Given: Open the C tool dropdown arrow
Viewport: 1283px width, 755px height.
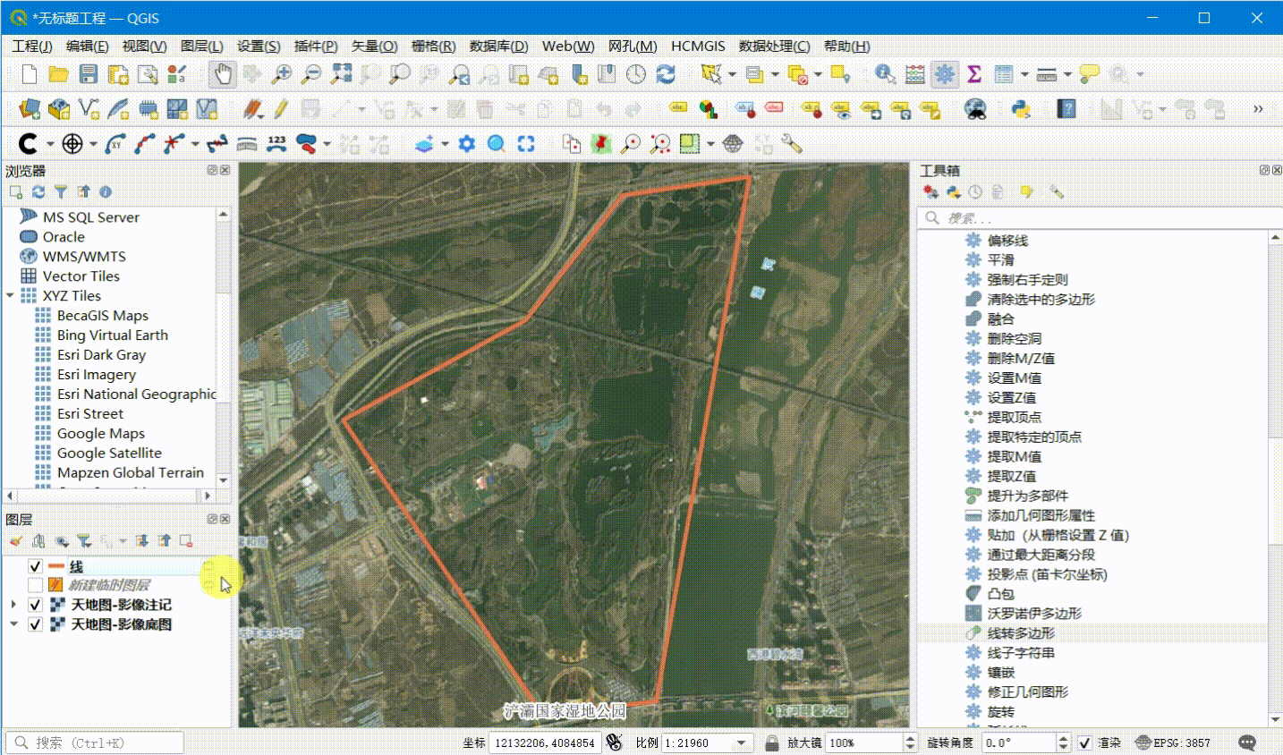Looking at the screenshot, I should (x=50, y=144).
